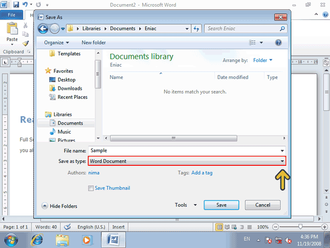Switch to Web Layout view icon
This screenshot has height=248, width=330.
[234, 227]
